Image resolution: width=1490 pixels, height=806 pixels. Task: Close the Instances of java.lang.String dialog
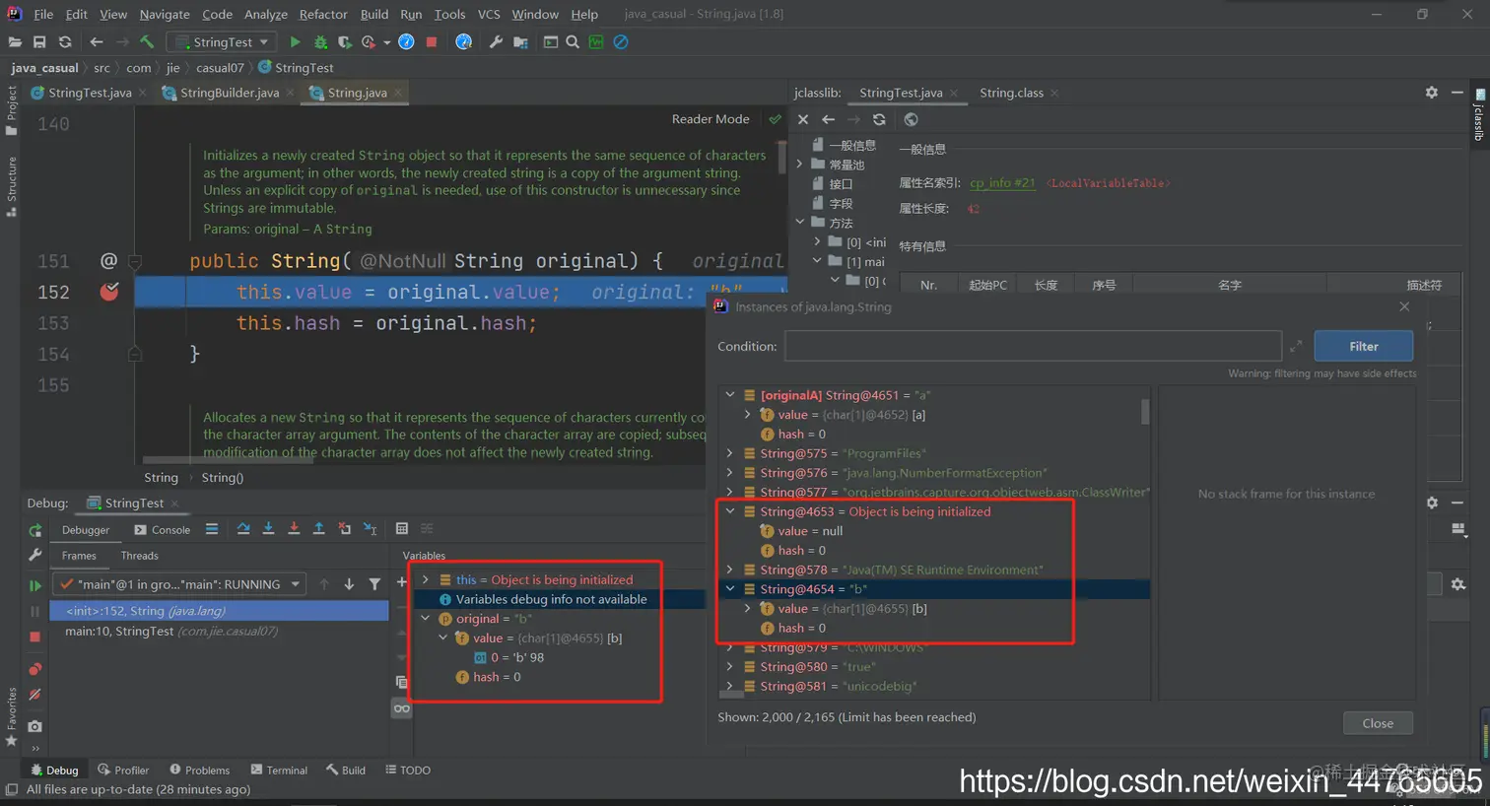1404,306
